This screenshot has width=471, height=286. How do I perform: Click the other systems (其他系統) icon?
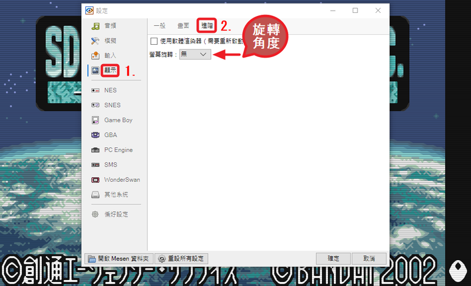95,195
